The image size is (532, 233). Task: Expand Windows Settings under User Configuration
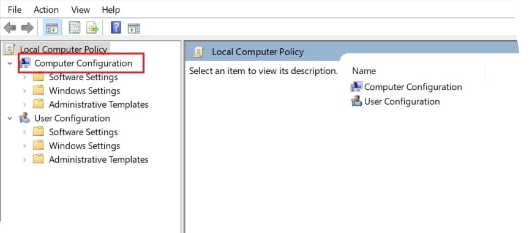[24, 146]
